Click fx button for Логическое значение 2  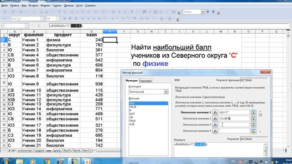click(x=215, y=118)
